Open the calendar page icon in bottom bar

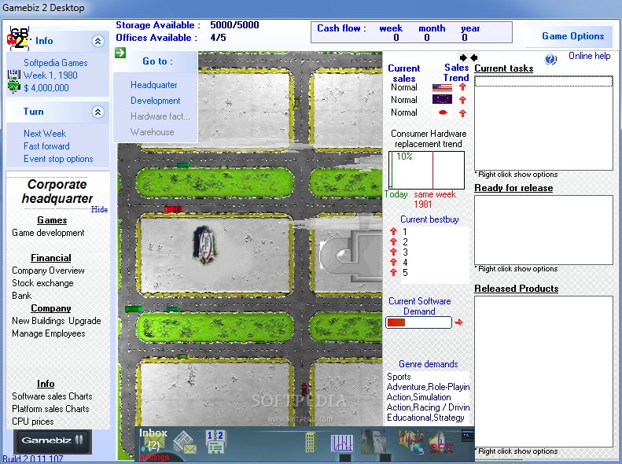pos(215,441)
